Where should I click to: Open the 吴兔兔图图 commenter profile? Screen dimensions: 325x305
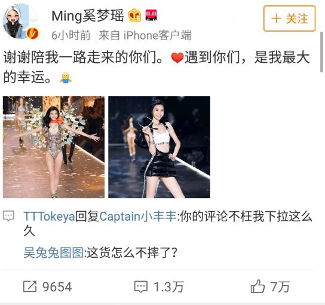click(x=54, y=252)
